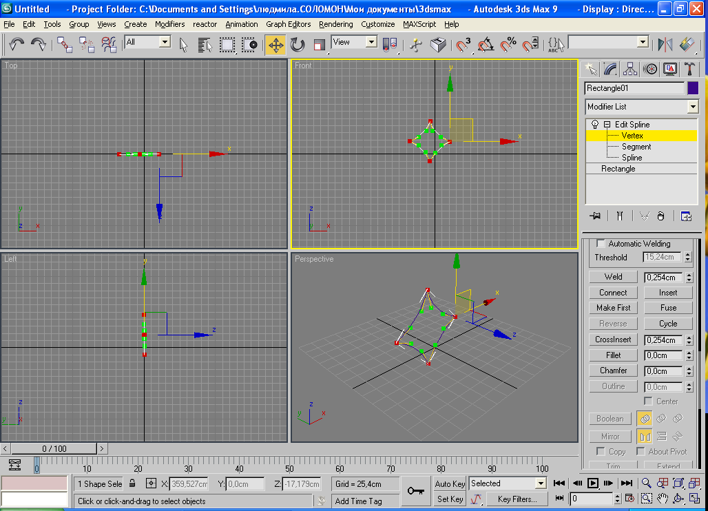This screenshot has width=708, height=511.
Task: Select the Bind to Space Warp tool
Action: (108, 44)
